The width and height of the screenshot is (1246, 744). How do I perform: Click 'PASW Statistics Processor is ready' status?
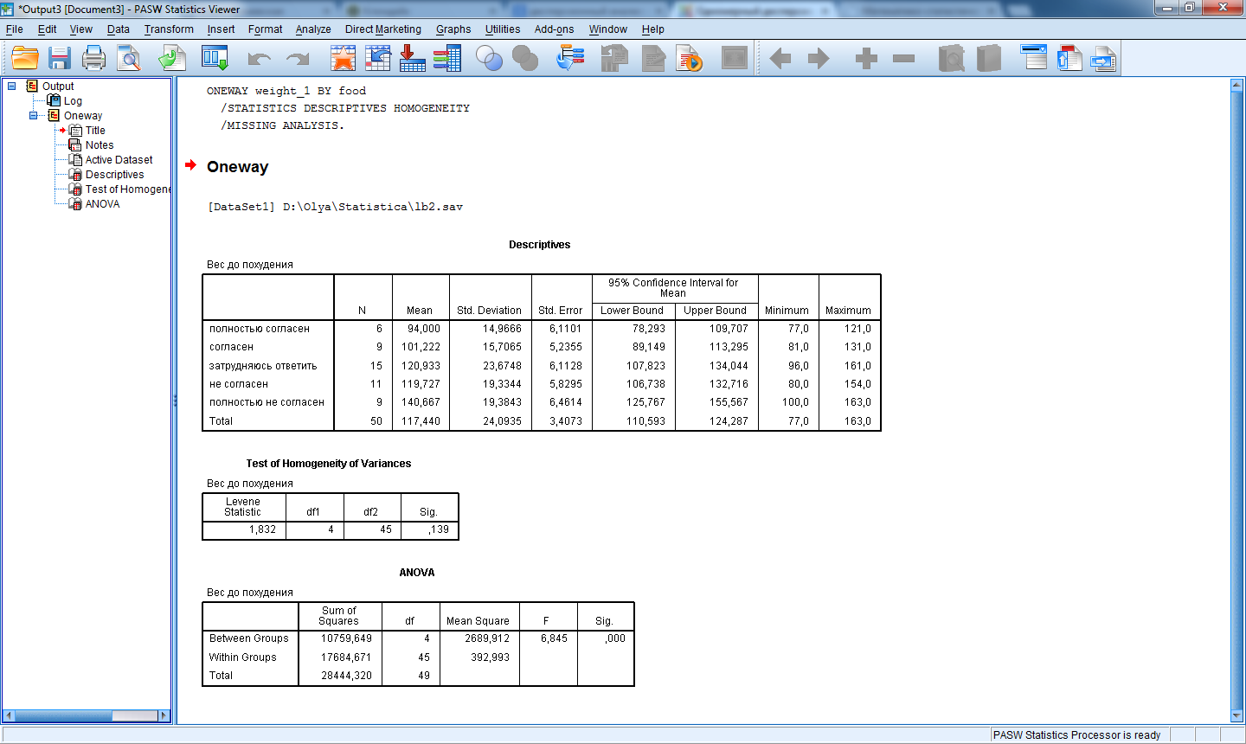tap(1076, 735)
